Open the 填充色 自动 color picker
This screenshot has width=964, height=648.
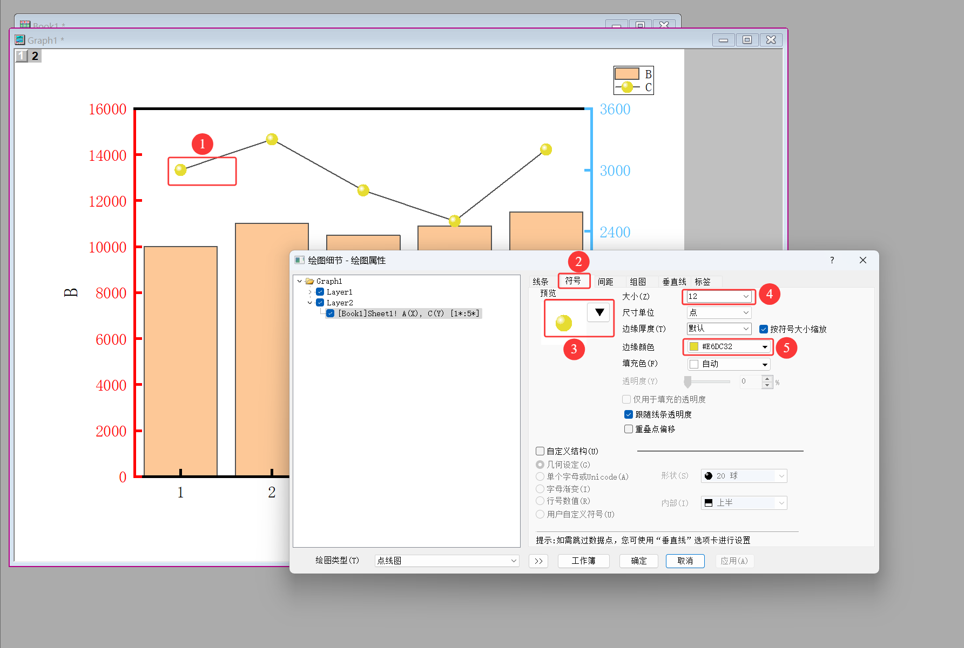click(x=729, y=364)
